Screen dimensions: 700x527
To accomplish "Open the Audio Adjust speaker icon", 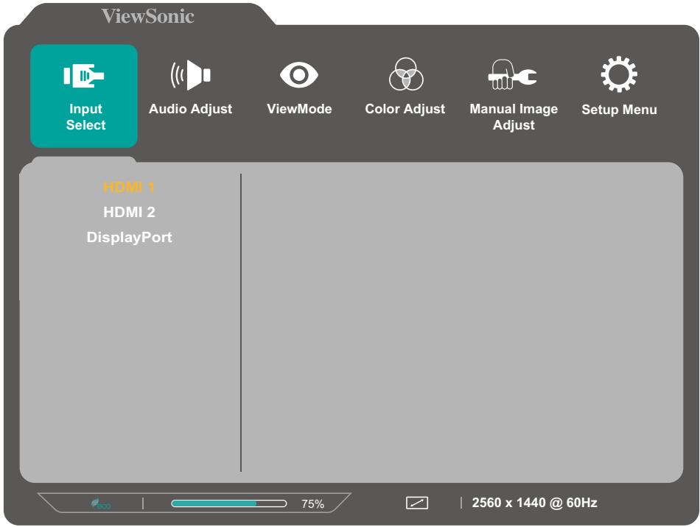I will (x=190, y=75).
